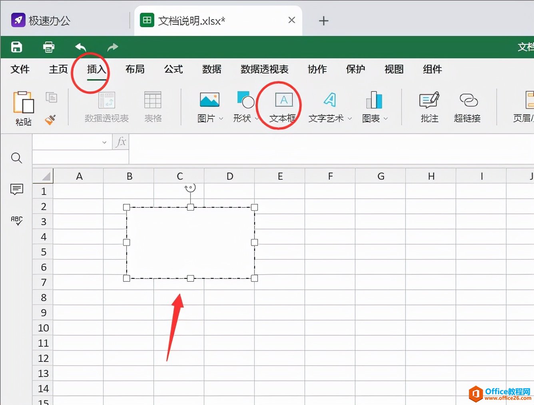
Task: Open the search panel in the left sidebar
Action: (16, 158)
